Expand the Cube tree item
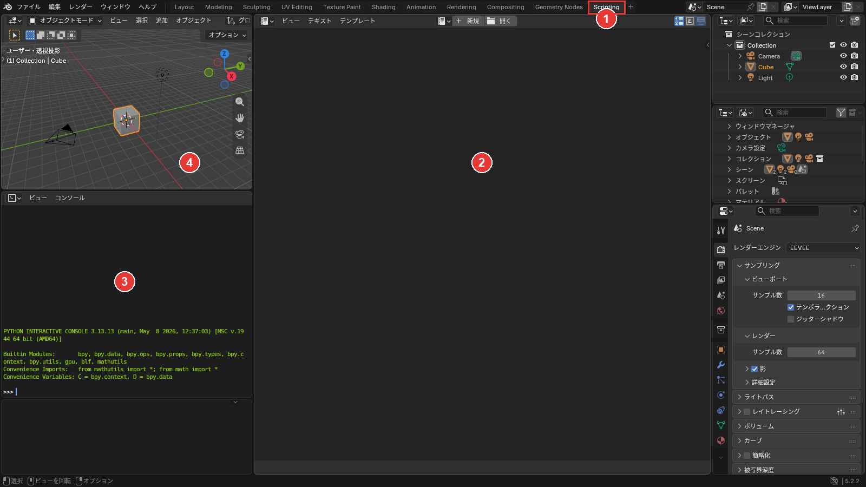Screen dimensions: 866x487 click(x=740, y=67)
